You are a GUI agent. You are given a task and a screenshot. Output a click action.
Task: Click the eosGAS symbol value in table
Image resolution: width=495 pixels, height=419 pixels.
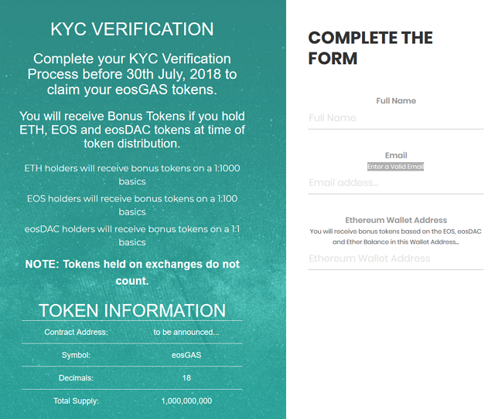click(186, 355)
